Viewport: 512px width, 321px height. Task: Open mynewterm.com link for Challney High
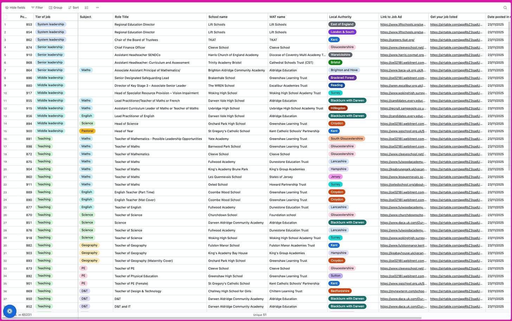[x=403, y=291]
